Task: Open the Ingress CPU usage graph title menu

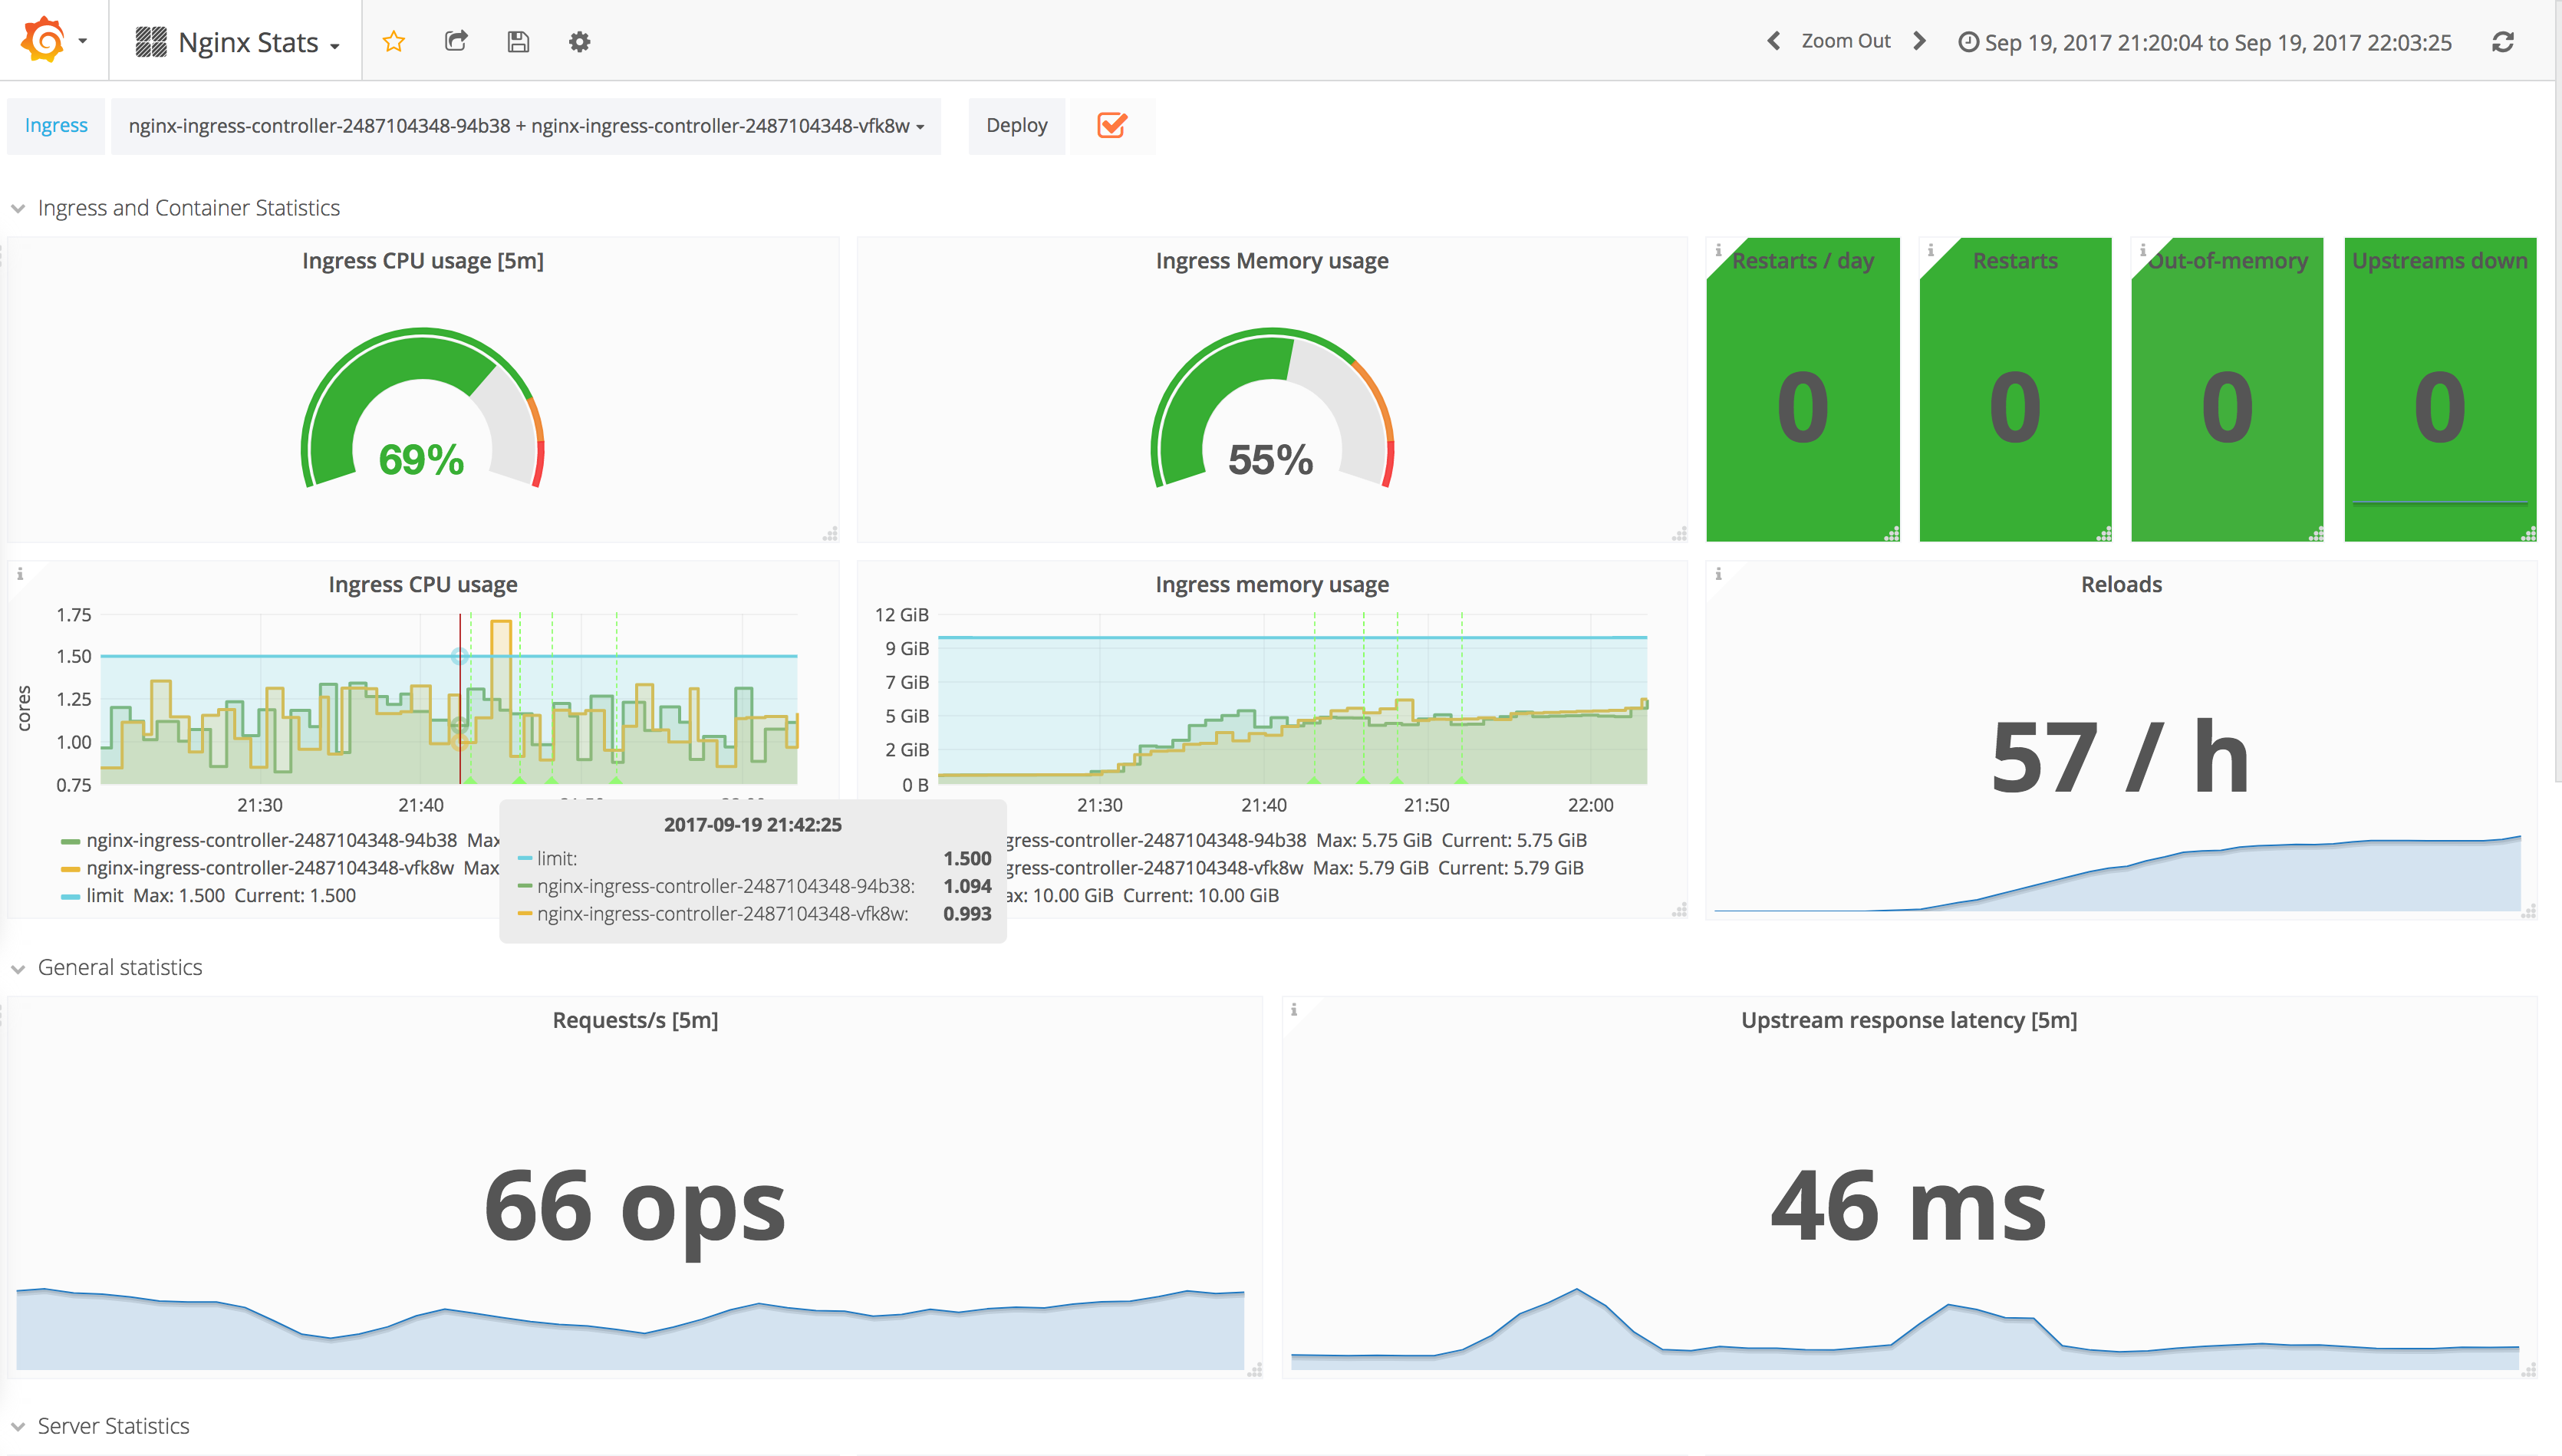Action: (x=423, y=584)
